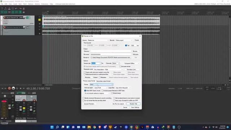
Task: Click the new project toolbar icon
Action: (2, 9)
